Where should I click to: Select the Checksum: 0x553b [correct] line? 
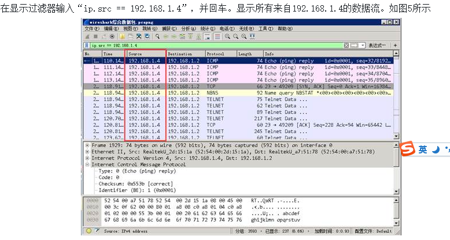click(136, 184)
